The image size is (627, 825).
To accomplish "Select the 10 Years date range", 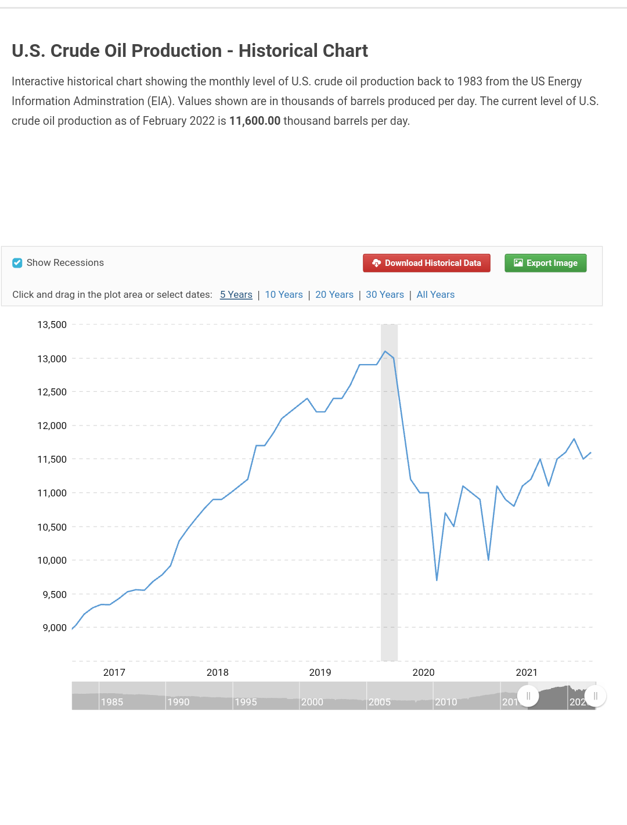I will [284, 295].
